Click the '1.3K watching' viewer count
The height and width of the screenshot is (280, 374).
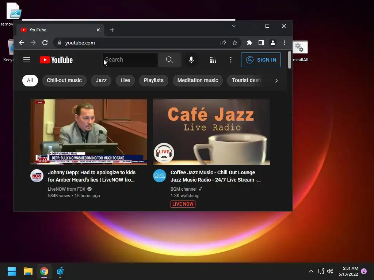click(184, 196)
